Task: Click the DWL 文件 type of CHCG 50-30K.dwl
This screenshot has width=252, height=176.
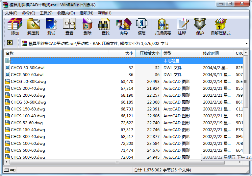Action: point(172,68)
